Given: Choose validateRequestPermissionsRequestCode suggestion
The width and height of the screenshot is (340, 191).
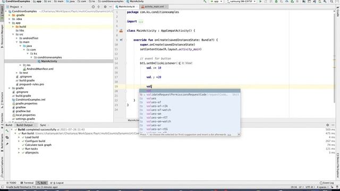Looking at the screenshot, I should click(190, 94).
